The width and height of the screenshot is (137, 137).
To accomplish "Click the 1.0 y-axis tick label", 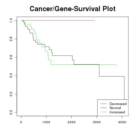I will (x=11, y=21).
